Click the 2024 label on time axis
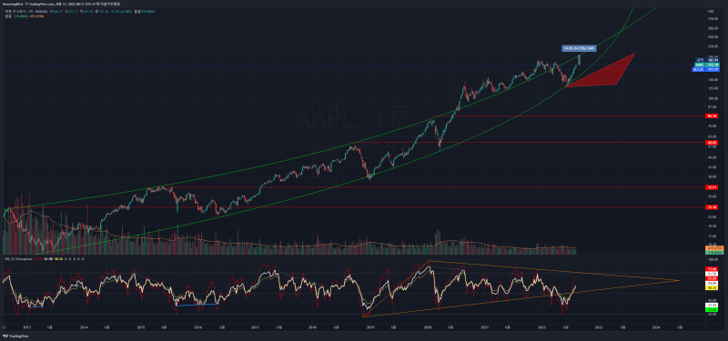The image size is (728, 341). [x=656, y=327]
